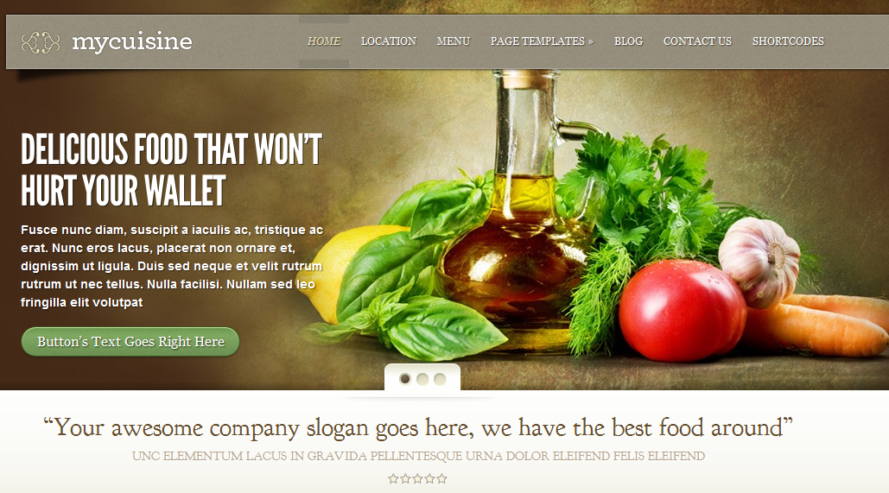Click the fourth rating star
Viewport: 889px width, 493px height.
click(429, 479)
